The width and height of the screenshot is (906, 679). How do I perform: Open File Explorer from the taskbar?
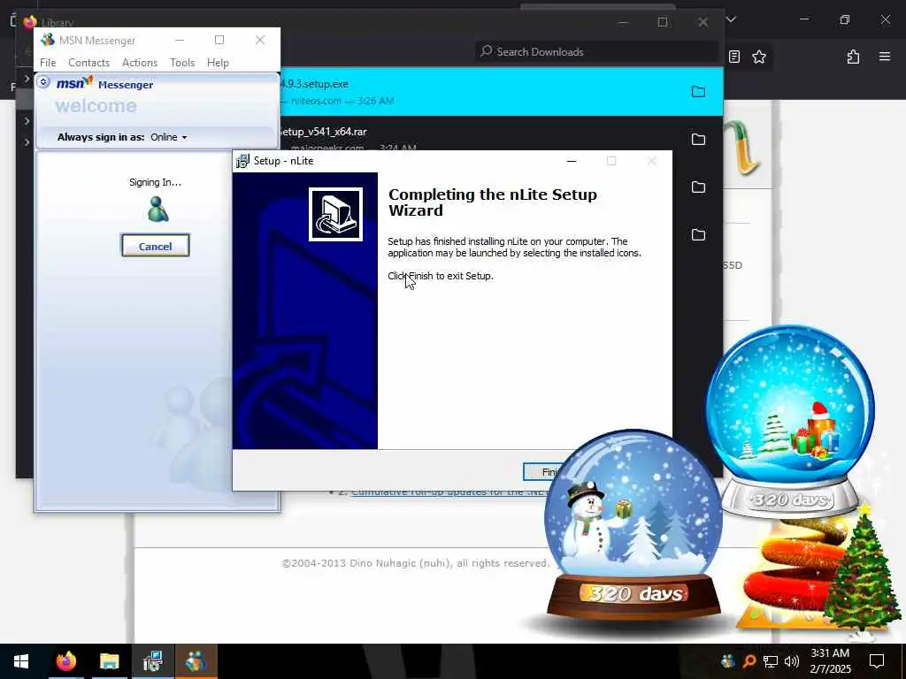(109, 661)
